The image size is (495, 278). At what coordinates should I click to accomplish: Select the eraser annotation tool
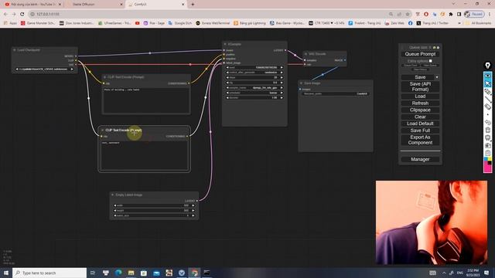pos(488,107)
